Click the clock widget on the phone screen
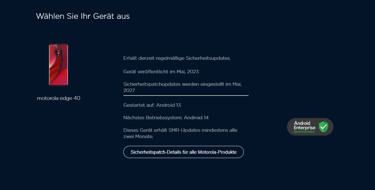Viewport: 375px width, 190px height. pyautogui.click(x=58, y=52)
